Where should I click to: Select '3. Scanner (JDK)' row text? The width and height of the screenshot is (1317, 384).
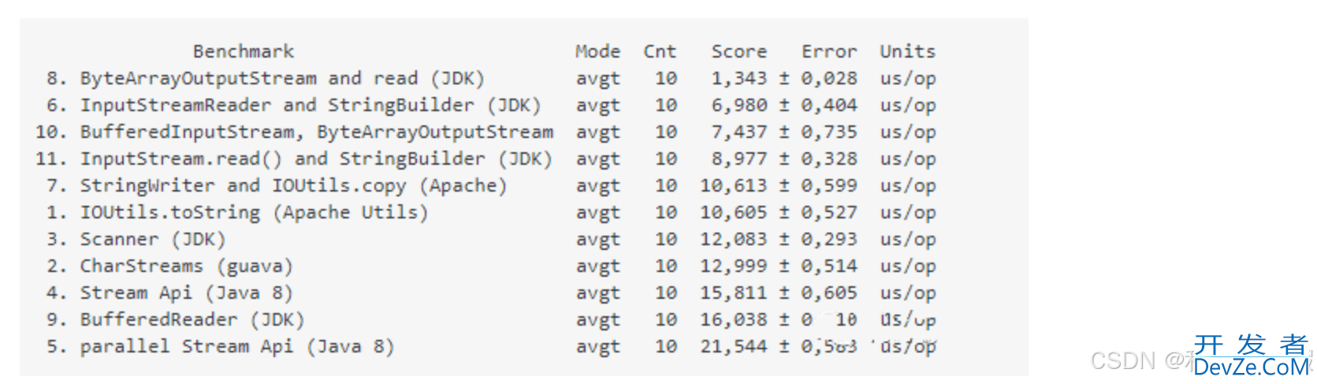(x=136, y=240)
